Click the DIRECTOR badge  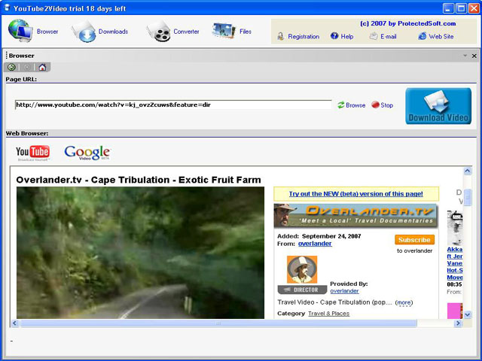click(302, 290)
